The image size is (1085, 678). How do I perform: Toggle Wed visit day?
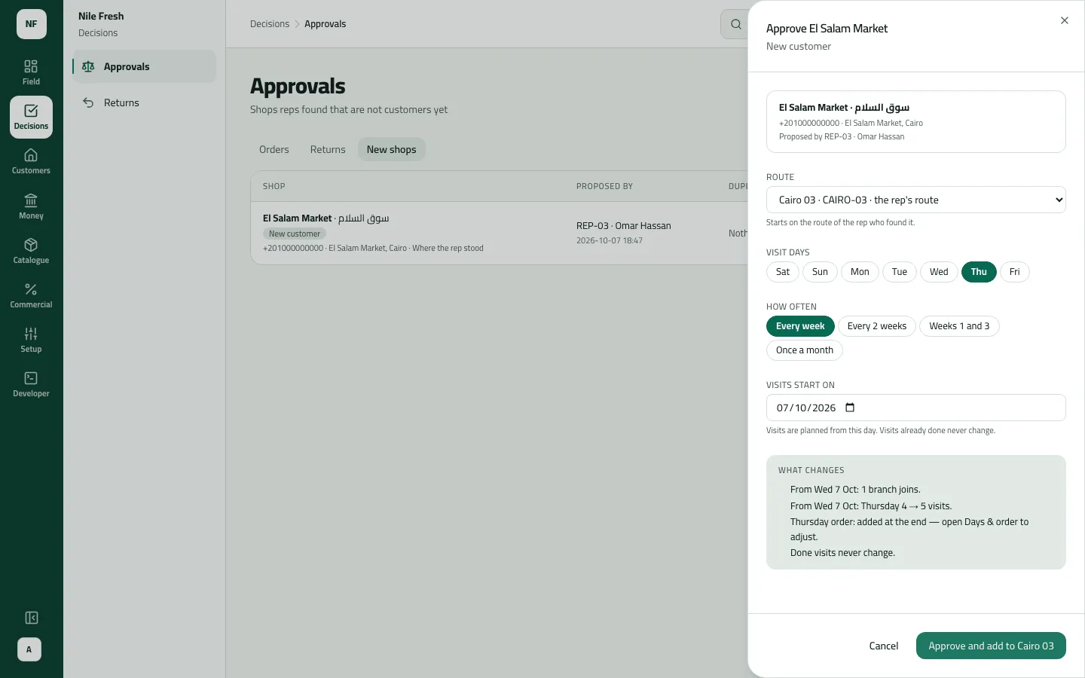(939, 272)
